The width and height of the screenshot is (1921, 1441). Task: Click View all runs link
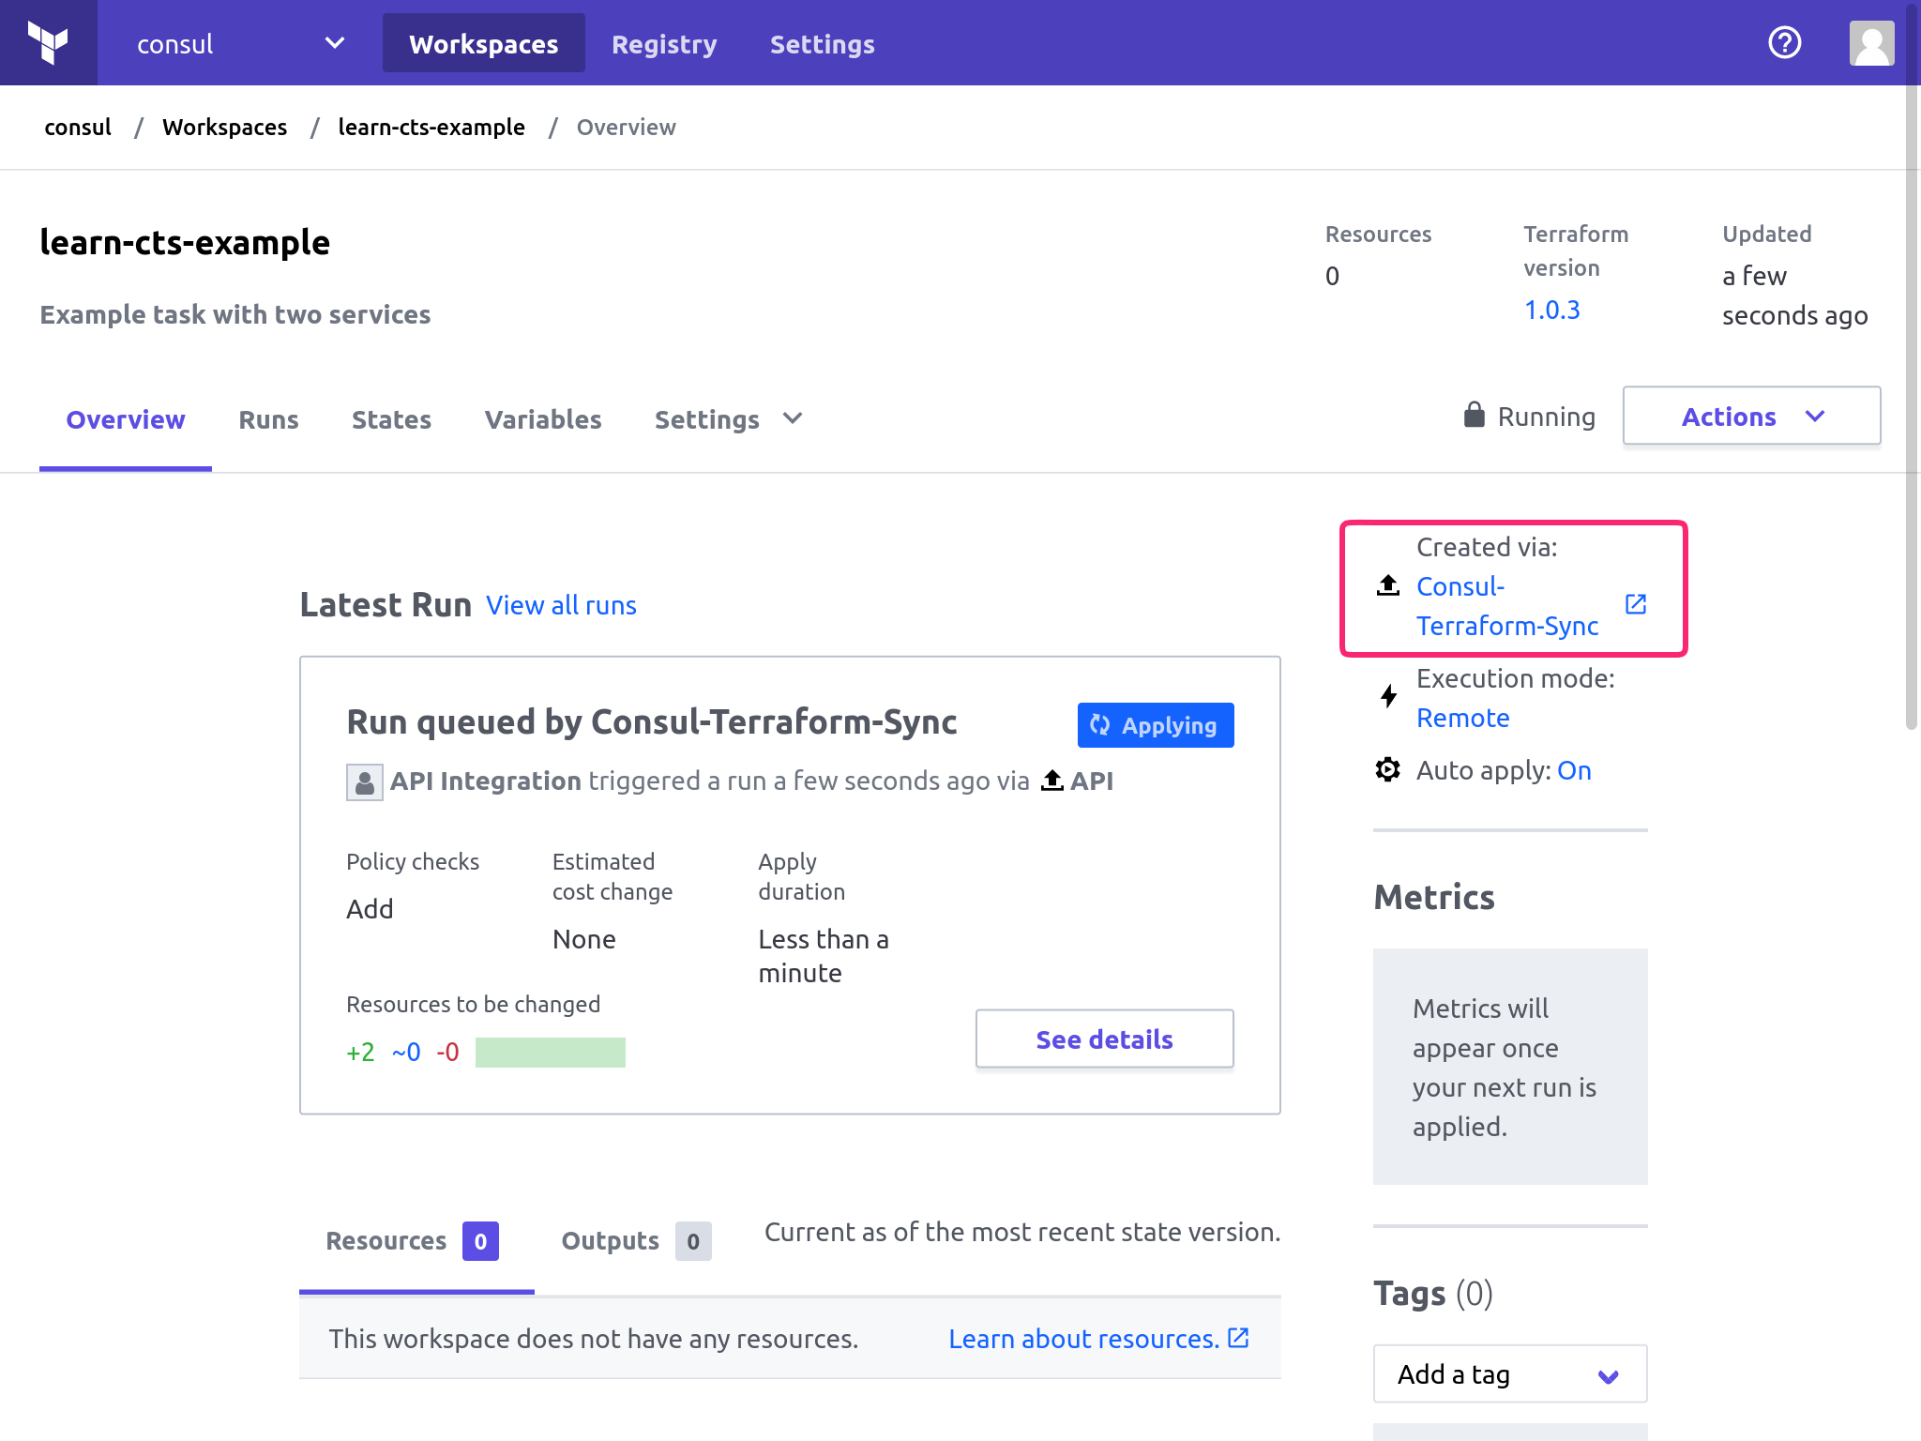(x=561, y=605)
